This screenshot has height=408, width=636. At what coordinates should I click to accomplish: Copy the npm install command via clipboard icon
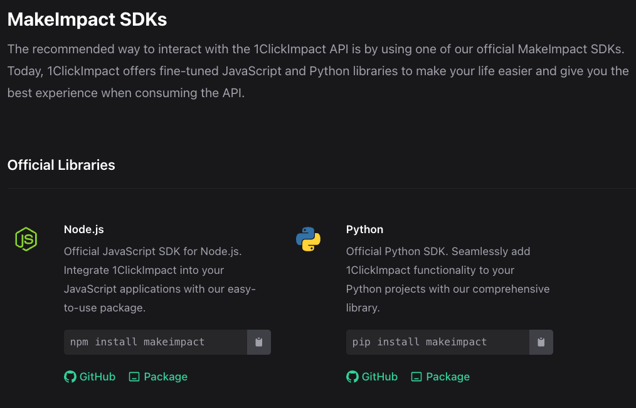pyautogui.click(x=259, y=342)
